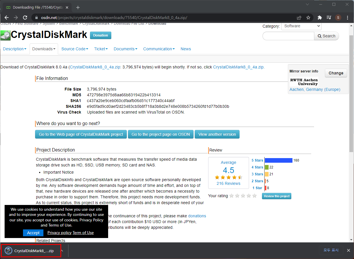The width and height of the screenshot is (354, 259).
Task: Open a new browser tab
Action: [x=78, y=7]
